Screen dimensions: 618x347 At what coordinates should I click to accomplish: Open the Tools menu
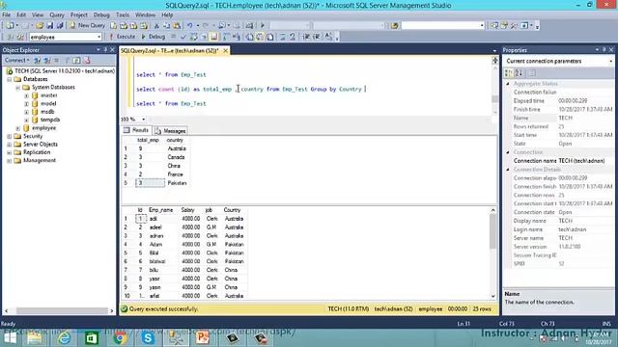pyautogui.click(x=123, y=15)
